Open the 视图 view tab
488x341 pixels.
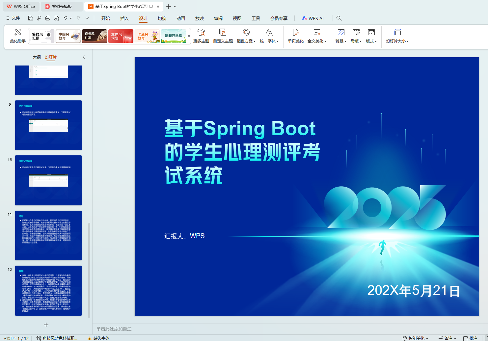click(237, 18)
